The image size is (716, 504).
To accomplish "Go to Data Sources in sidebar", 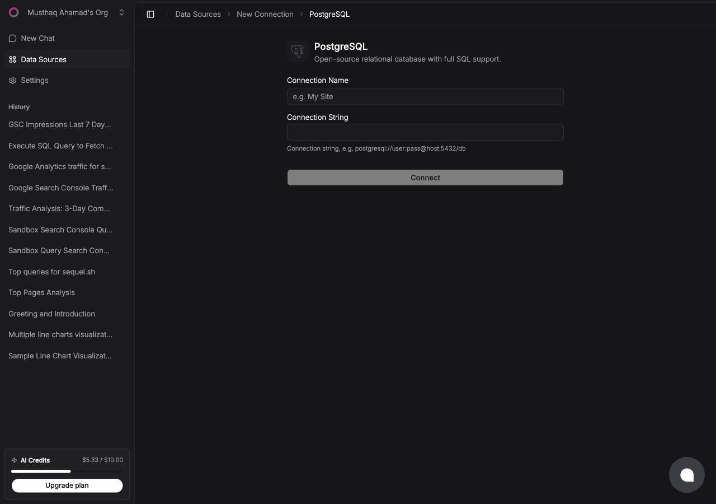I will [67, 59].
